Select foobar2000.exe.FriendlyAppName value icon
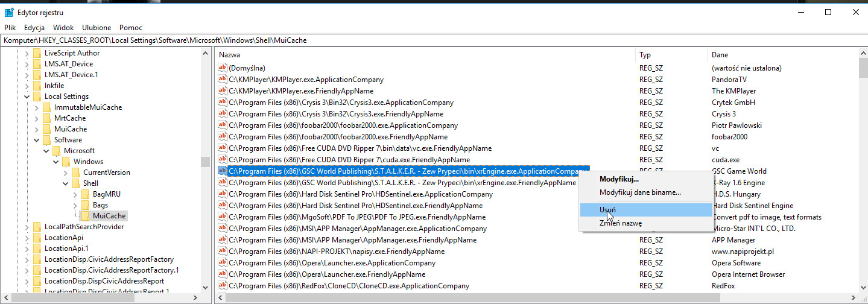This screenshot has width=868, height=304. point(222,137)
